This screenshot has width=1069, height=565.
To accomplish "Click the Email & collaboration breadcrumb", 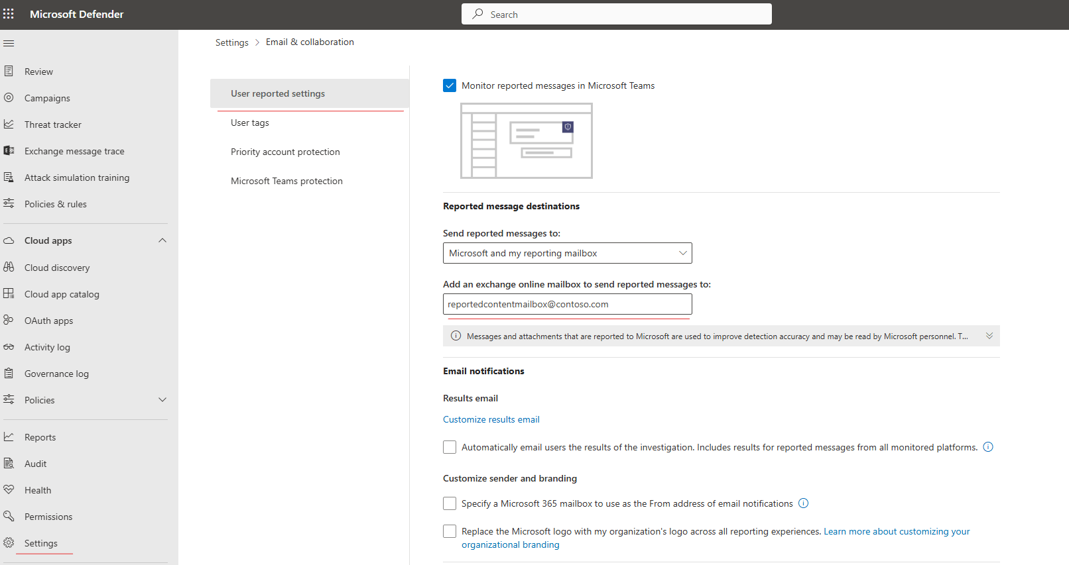I will tap(310, 42).
